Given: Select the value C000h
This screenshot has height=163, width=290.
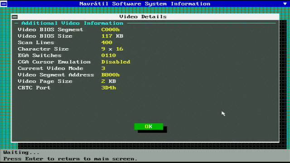Looking at the screenshot, I should (111, 29).
